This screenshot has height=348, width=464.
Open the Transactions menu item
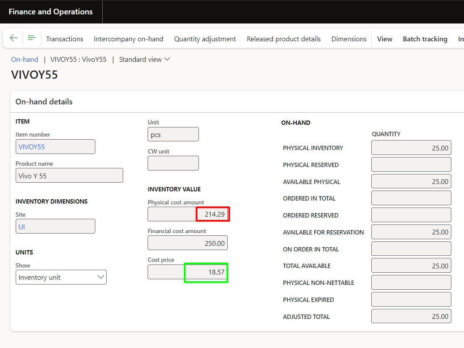click(64, 39)
